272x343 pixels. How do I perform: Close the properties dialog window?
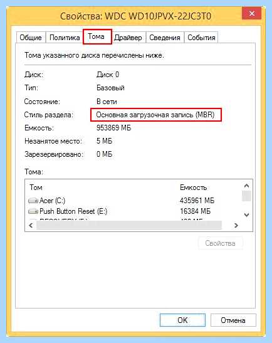coord(252,14)
